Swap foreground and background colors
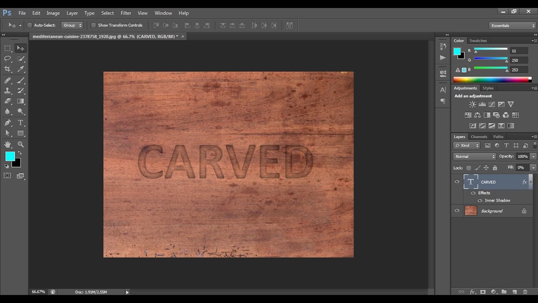Viewport: 538px width, 303px height. tap(19, 153)
